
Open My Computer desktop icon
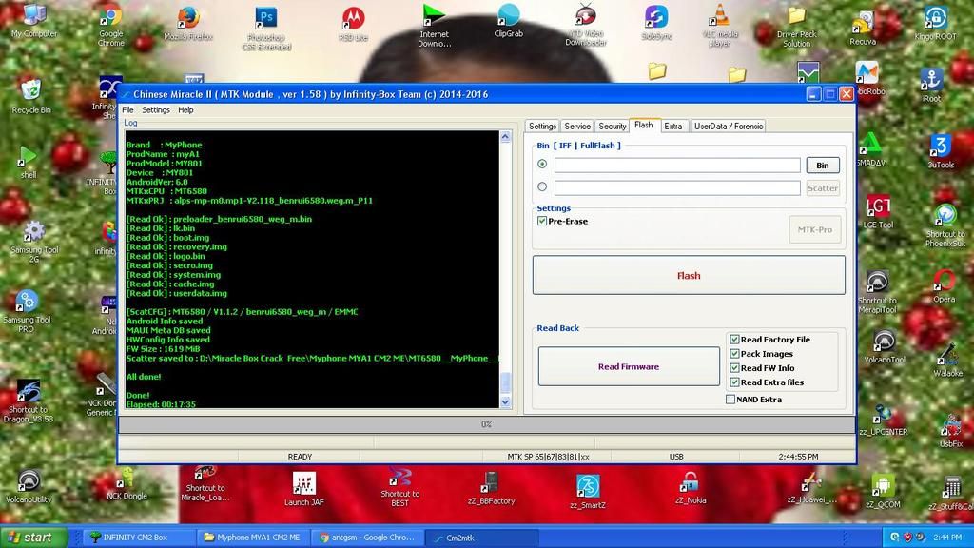pos(33,21)
